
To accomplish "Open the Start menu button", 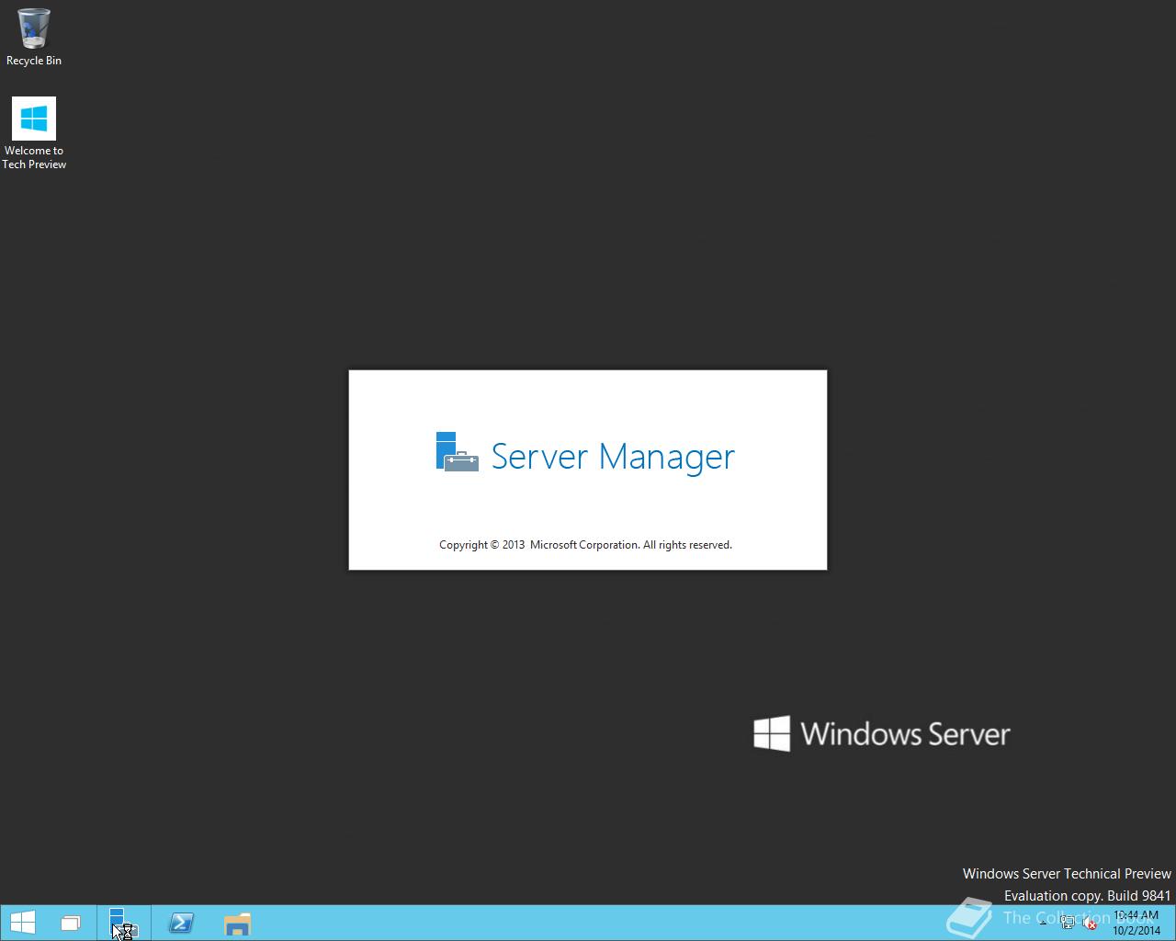I will (23, 923).
